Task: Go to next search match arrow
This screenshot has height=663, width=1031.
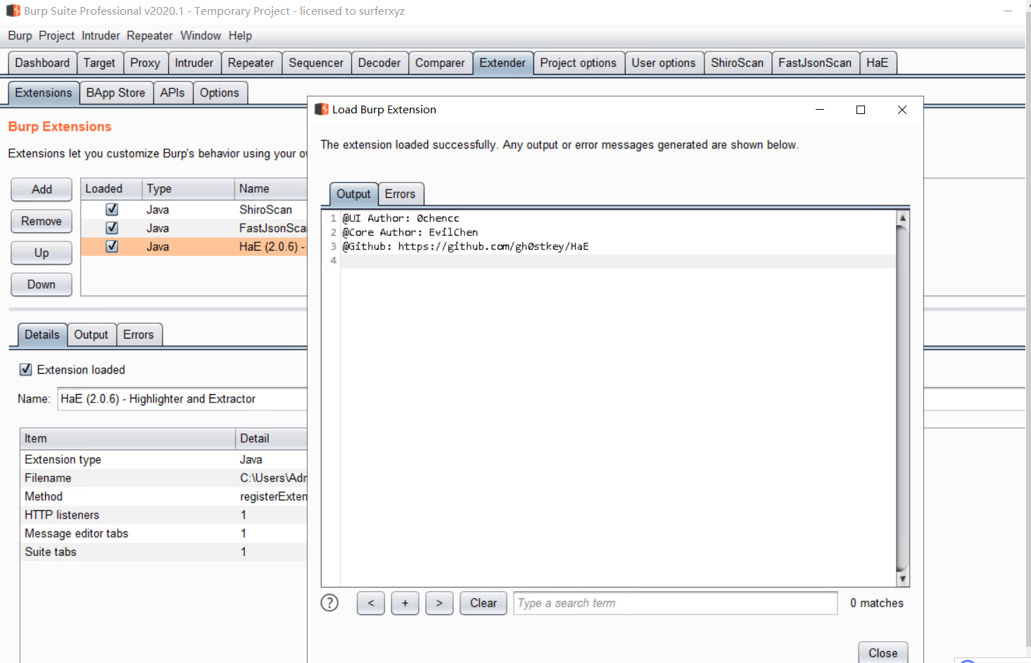Action: click(439, 603)
